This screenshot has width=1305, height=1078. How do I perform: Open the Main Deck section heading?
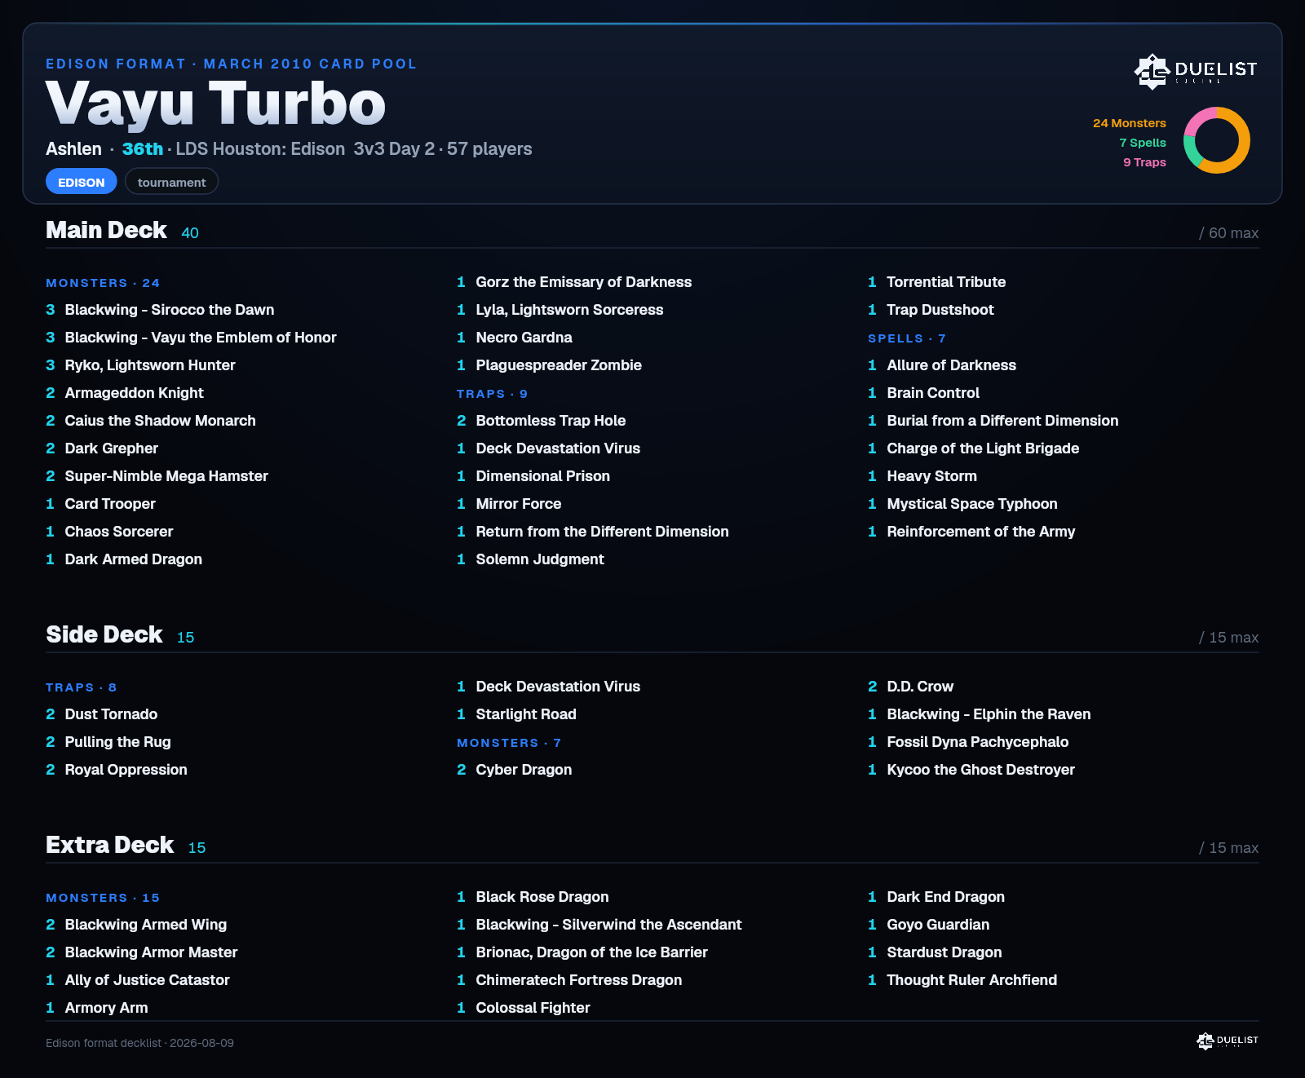(106, 230)
